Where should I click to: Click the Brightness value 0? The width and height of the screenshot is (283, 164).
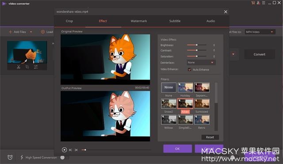(214, 45)
